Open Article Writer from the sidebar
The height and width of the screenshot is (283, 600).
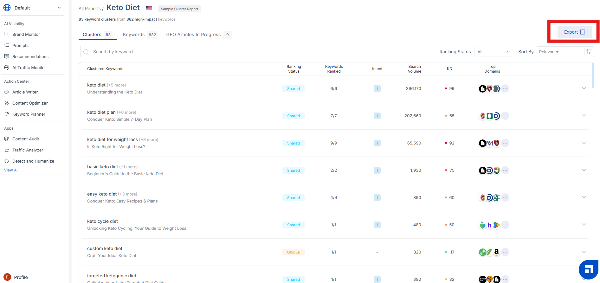pos(25,92)
